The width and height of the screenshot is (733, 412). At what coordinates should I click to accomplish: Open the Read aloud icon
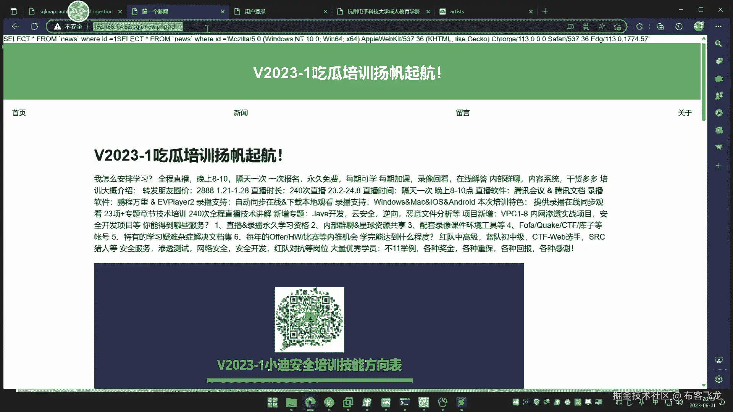[x=602, y=26]
